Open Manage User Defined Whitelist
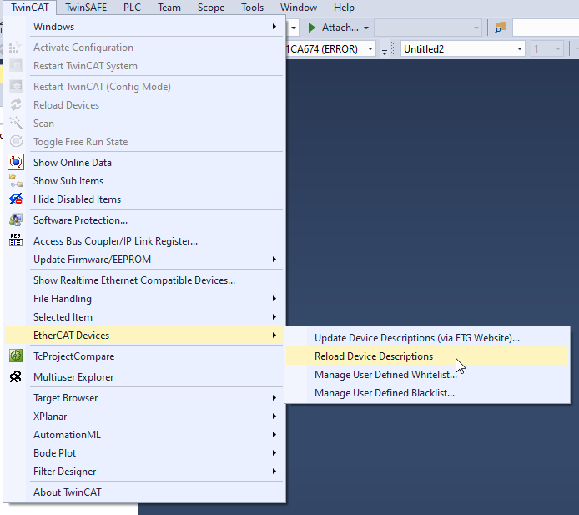 coord(427,374)
